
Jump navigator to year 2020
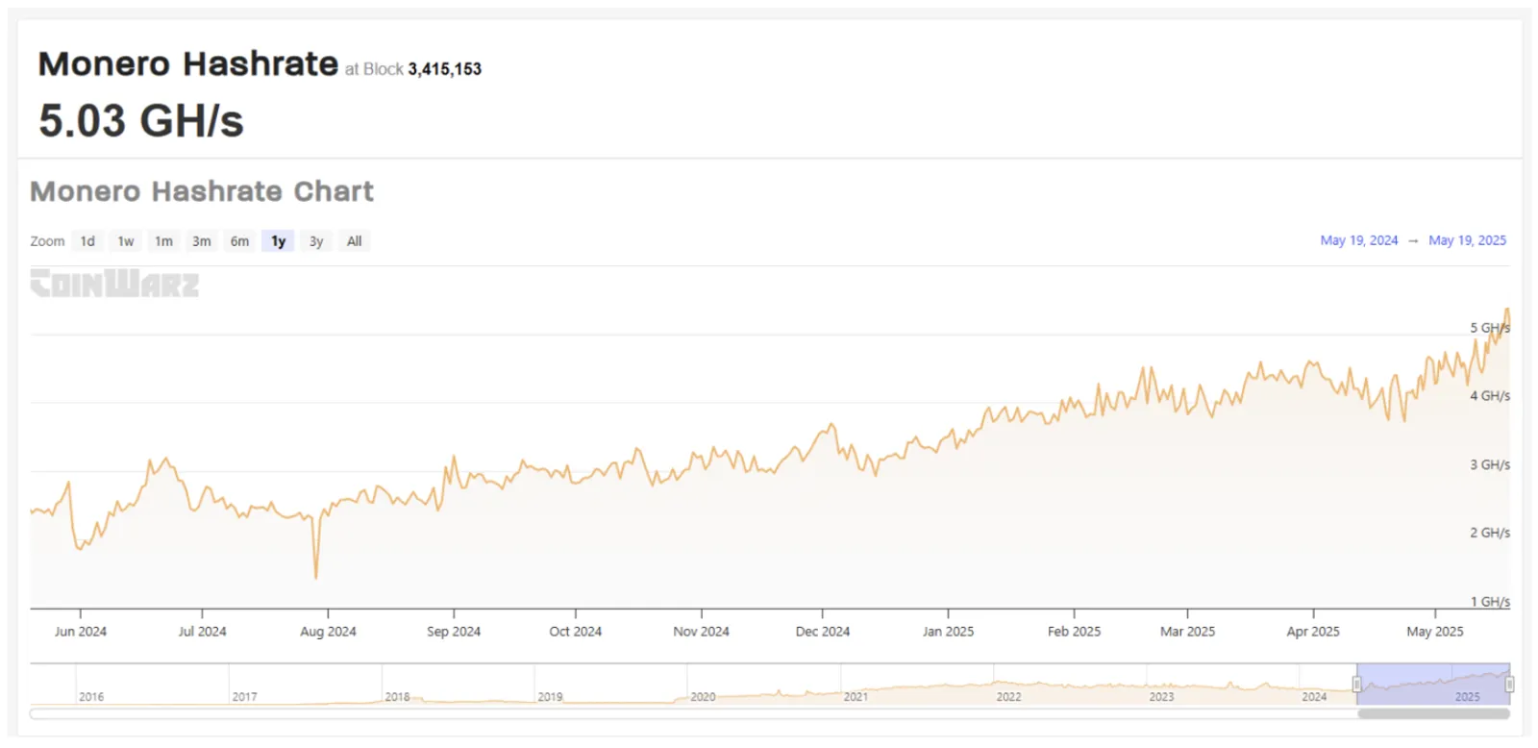tap(703, 697)
